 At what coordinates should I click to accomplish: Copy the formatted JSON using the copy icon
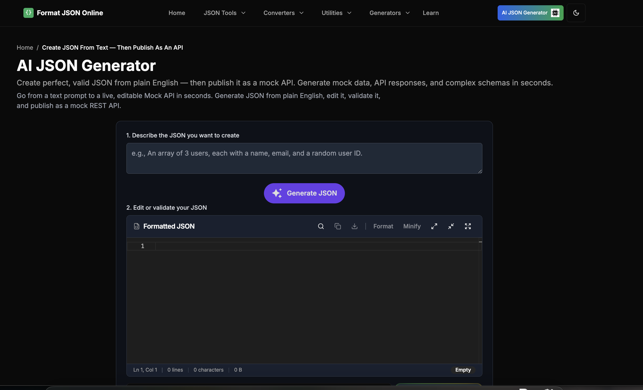[338, 226]
